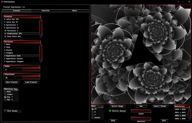Choose variation 4 Tangent
The width and height of the screenshot is (192, 123).
[22, 53]
